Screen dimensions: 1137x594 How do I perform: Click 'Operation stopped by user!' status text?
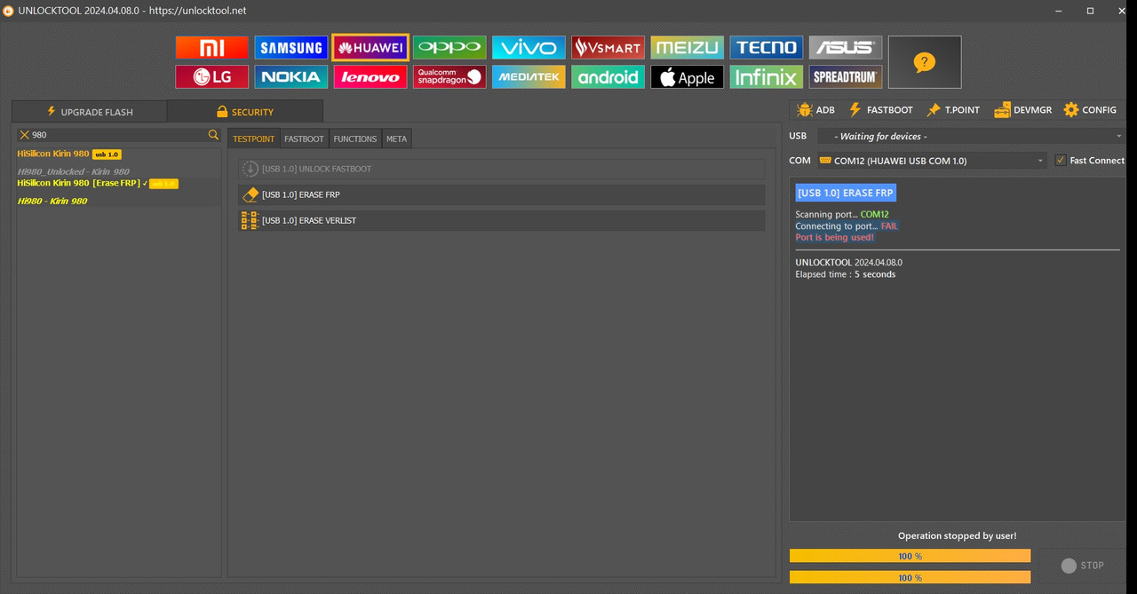pos(957,535)
